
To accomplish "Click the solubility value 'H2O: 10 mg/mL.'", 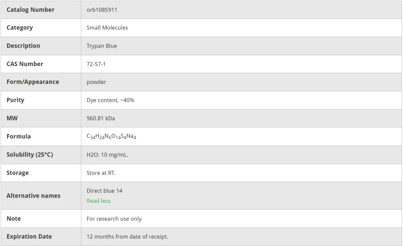I will coord(107,155).
